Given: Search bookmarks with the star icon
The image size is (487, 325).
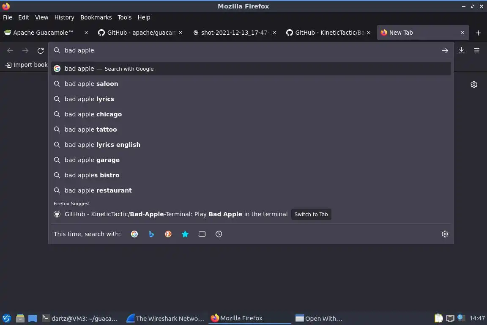Looking at the screenshot, I should click(x=185, y=234).
